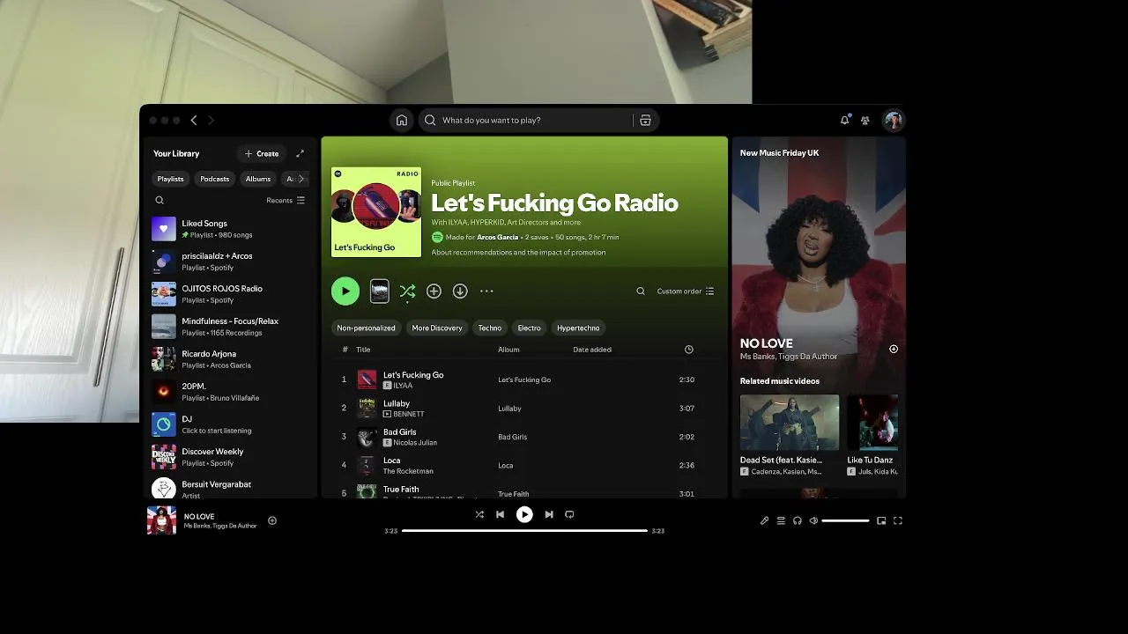Add NO LOVE video to library in right panel
Image resolution: width=1128 pixels, height=634 pixels.
pyautogui.click(x=894, y=350)
